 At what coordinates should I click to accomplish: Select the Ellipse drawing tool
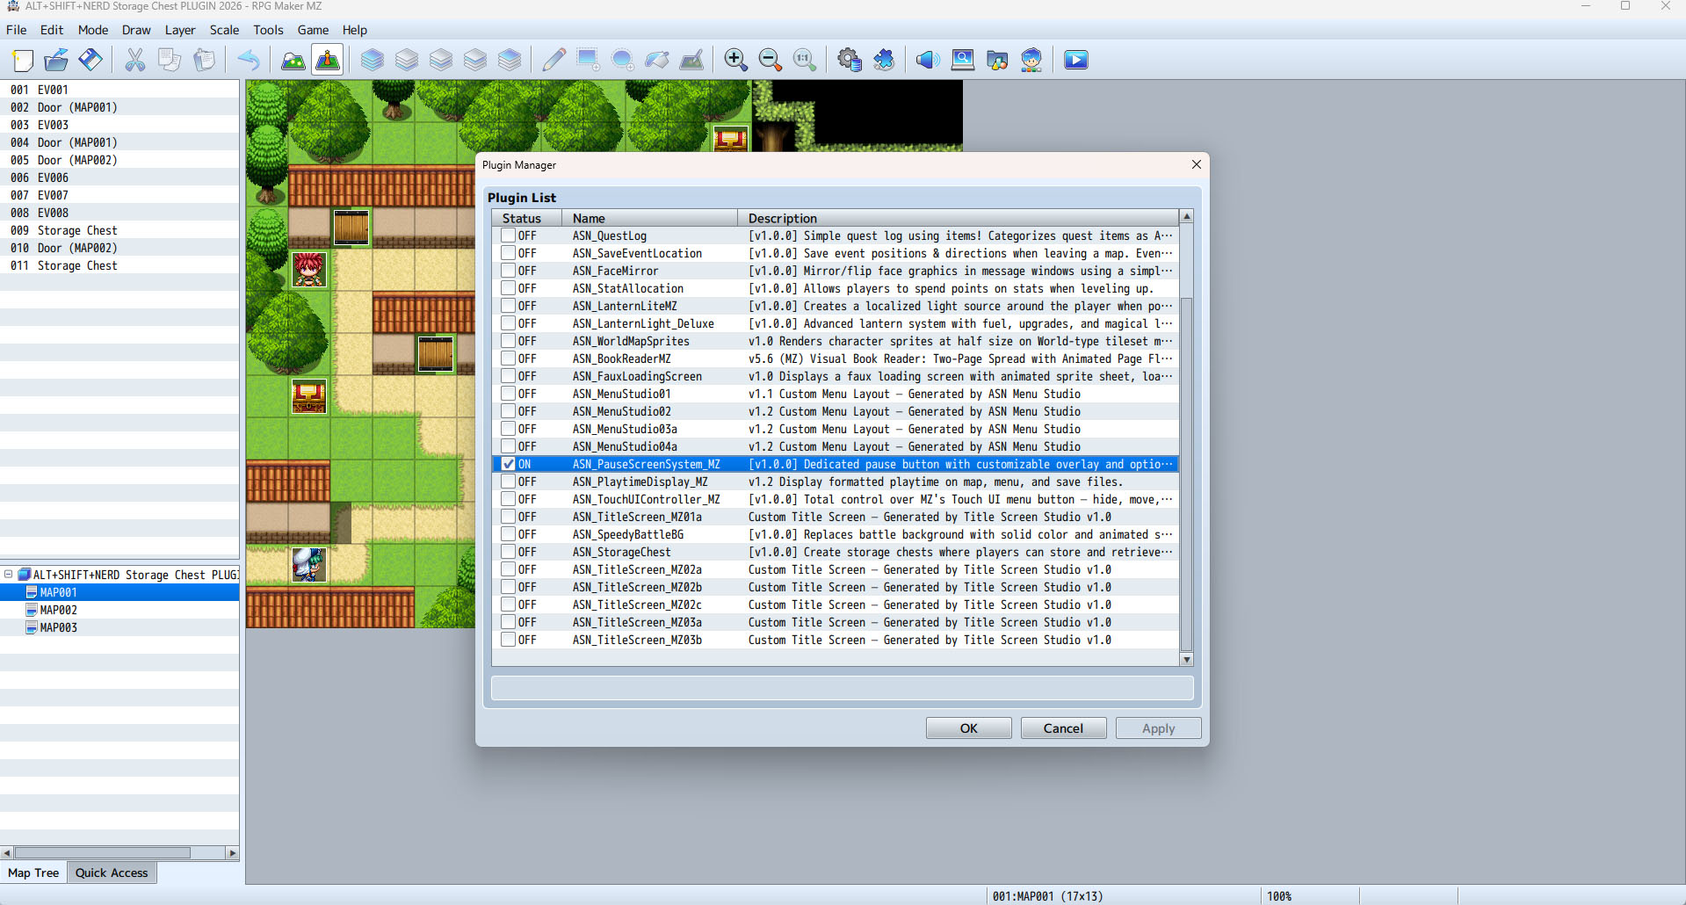click(622, 60)
